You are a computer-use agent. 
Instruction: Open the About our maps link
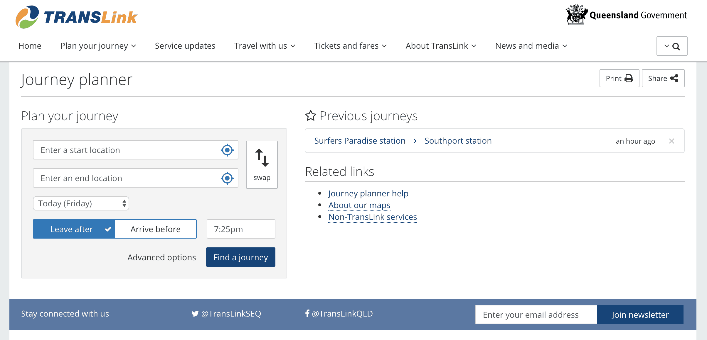click(x=359, y=205)
